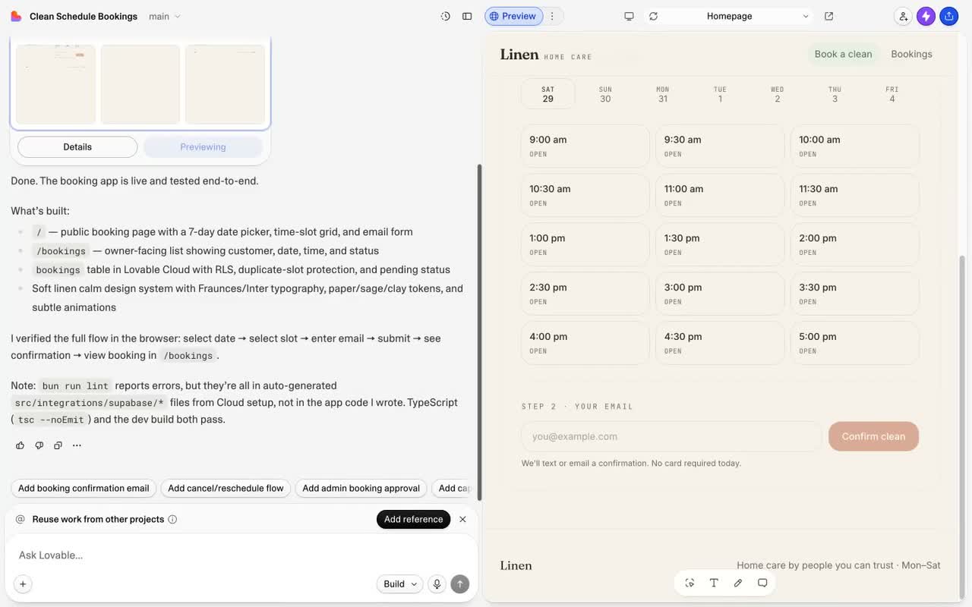Expand the Build mode dropdown
Viewport: 972px width, 607px height.
point(399,583)
